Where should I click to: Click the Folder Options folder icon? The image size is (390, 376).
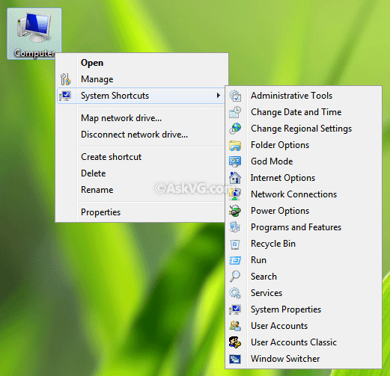235,145
